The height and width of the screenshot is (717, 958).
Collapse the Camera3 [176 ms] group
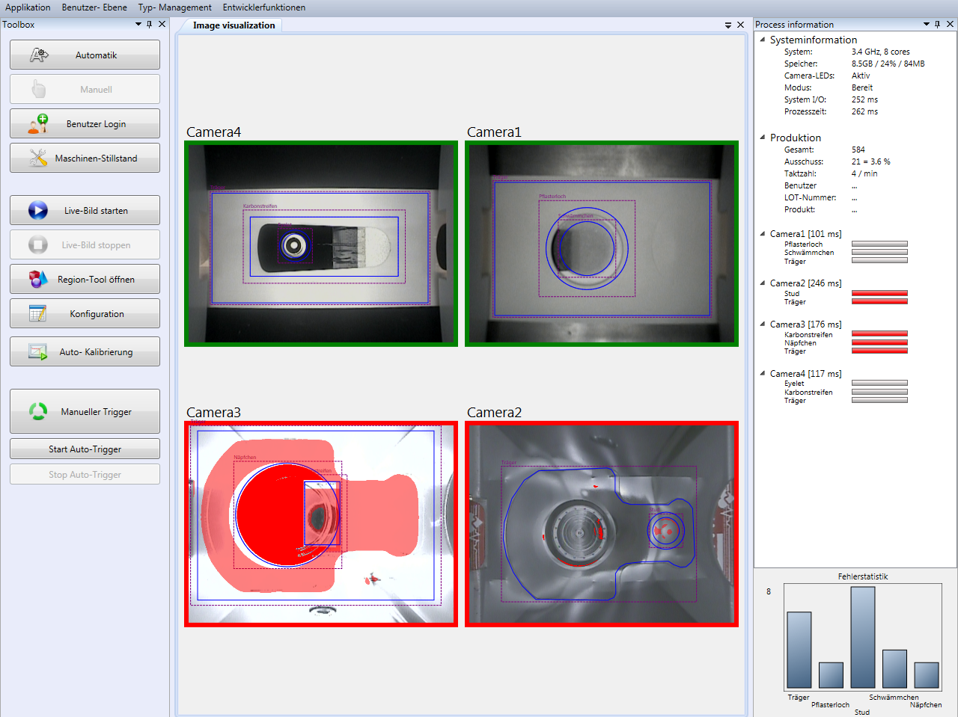click(x=763, y=324)
